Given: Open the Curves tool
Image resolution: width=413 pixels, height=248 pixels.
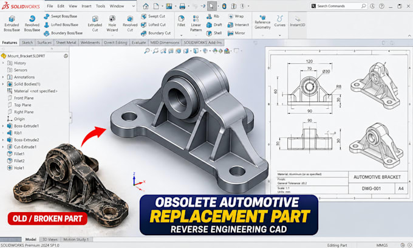Looking at the screenshot, I should 280,21.
